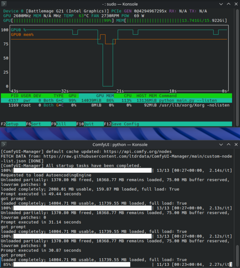Select the HOST MEM column header
The width and height of the screenshot is (240, 268).
147,96
